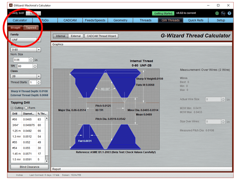Expand the Graphics section header

(x=142, y=45)
